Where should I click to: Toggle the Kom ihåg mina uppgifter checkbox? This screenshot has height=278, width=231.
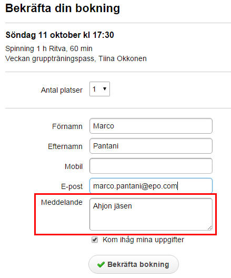coord(95,240)
